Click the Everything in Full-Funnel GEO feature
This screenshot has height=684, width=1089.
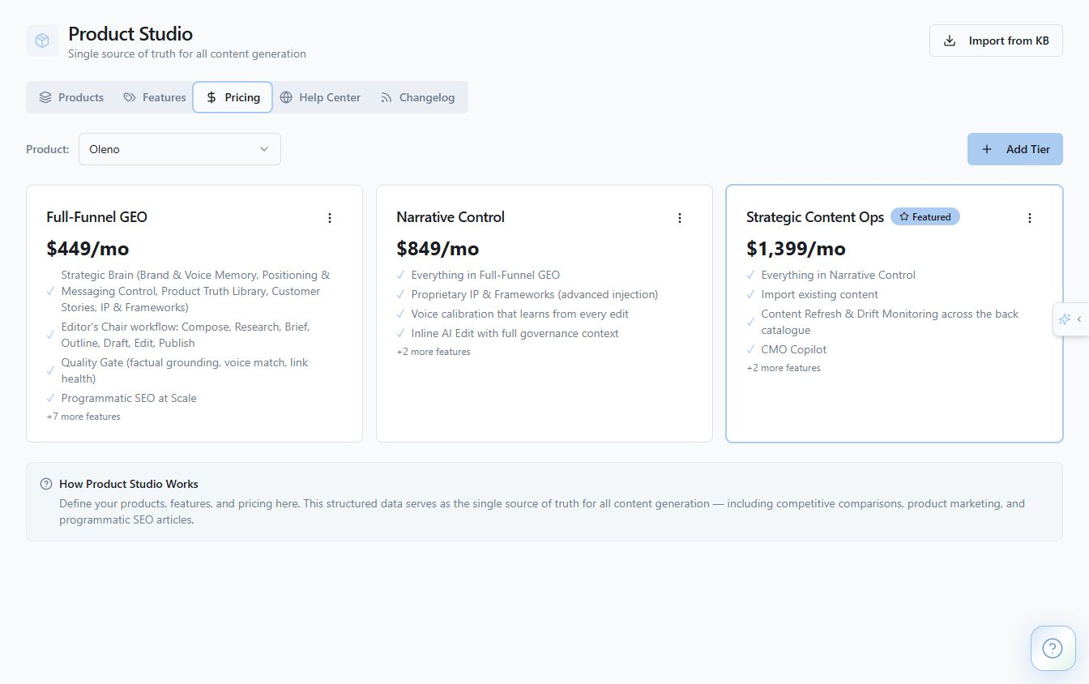(485, 275)
